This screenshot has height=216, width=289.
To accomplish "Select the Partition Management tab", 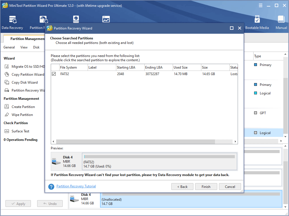I will (24, 39).
